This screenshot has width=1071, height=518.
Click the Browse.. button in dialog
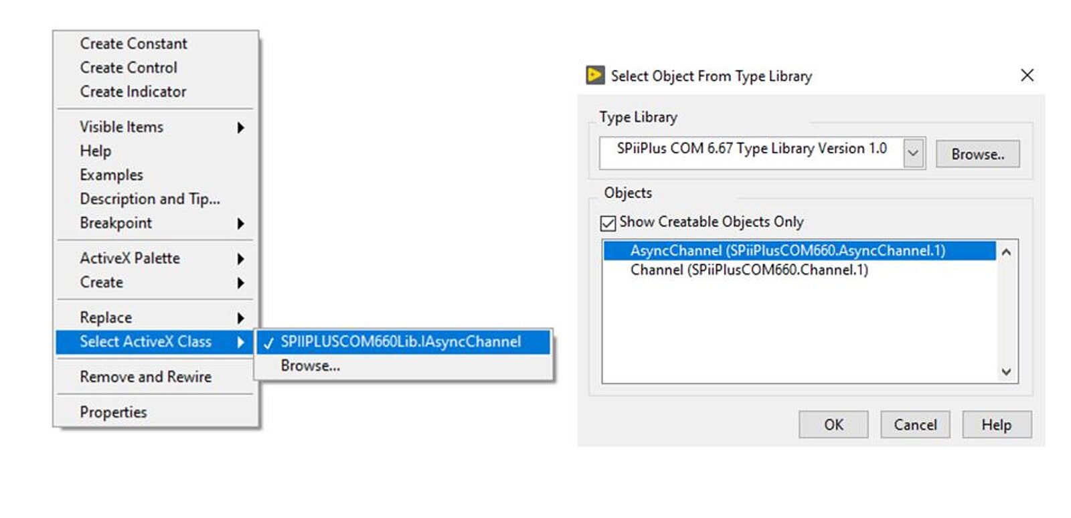(x=977, y=154)
